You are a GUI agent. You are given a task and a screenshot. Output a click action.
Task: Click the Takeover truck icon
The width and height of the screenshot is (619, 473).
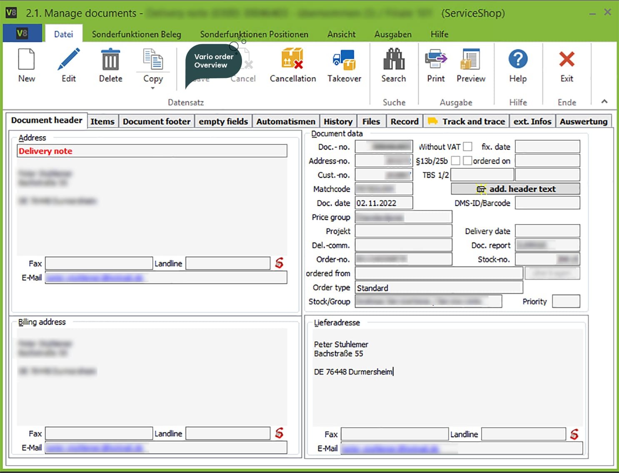click(x=344, y=59)
